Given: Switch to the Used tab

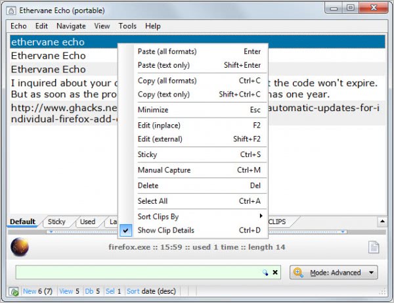Looking at the screenshot, I should tap(88, 221).
